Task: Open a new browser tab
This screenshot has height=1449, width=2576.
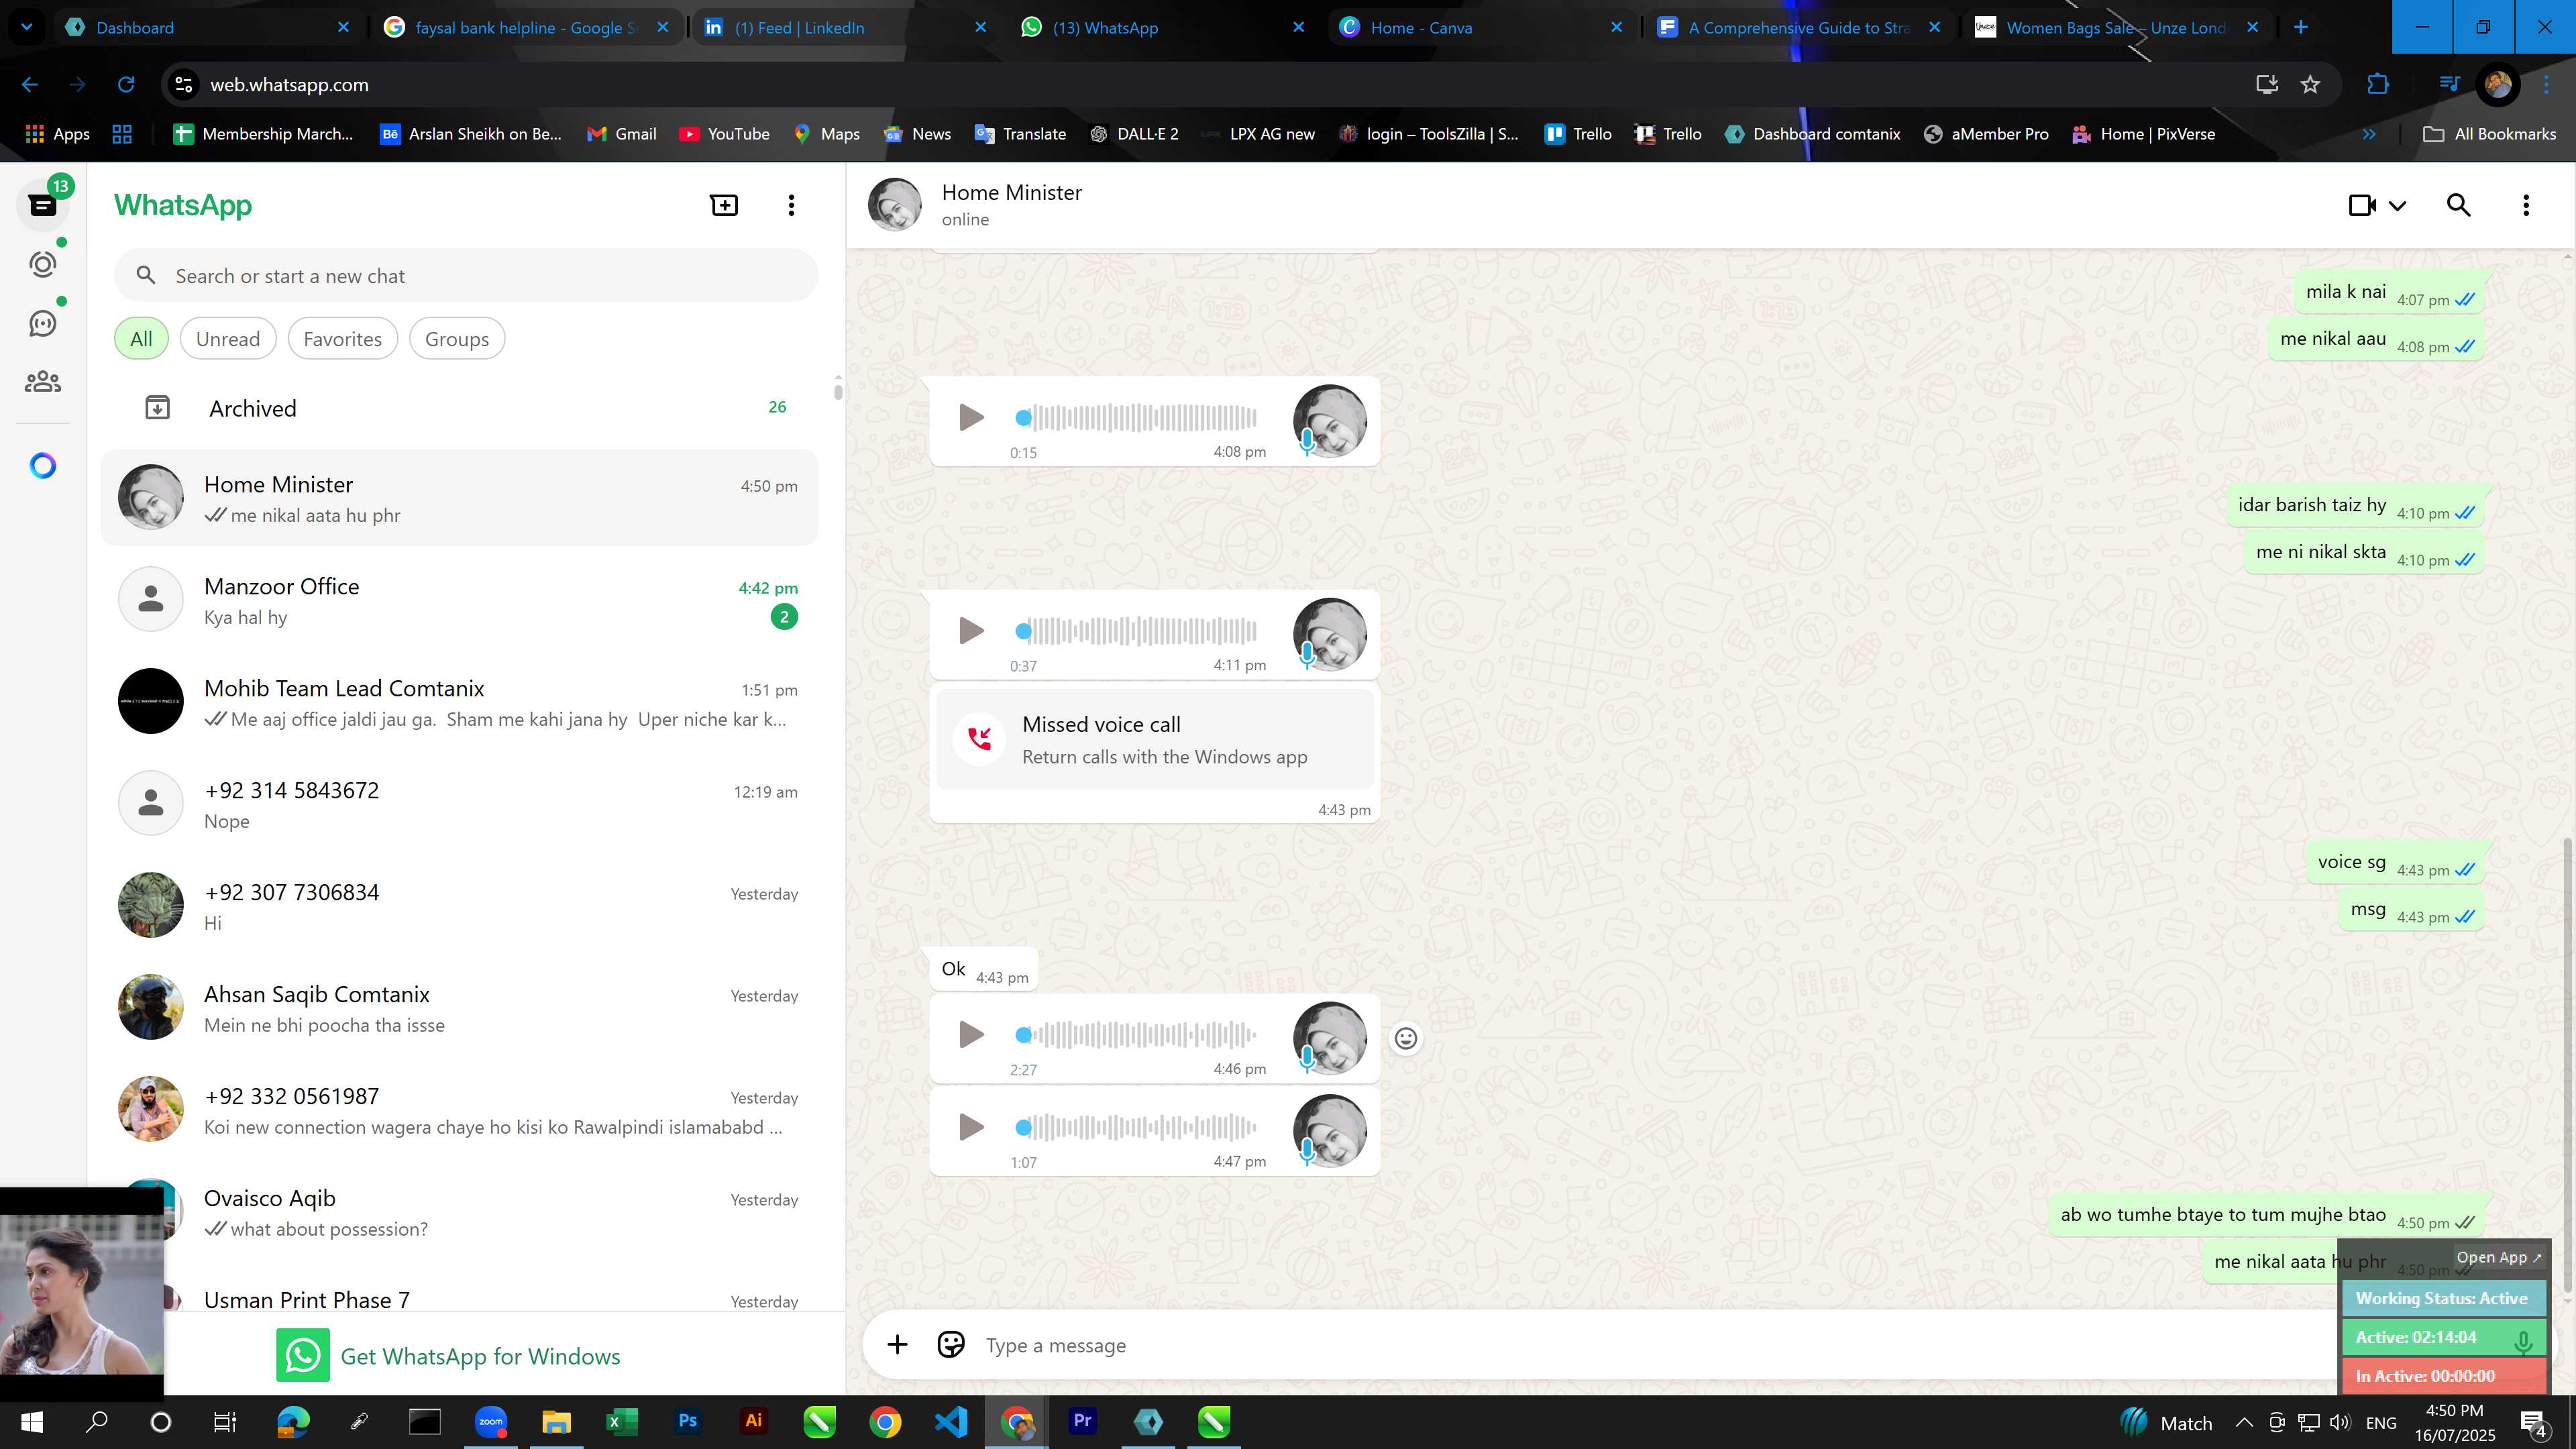Action: click(x=2300, y=27)
